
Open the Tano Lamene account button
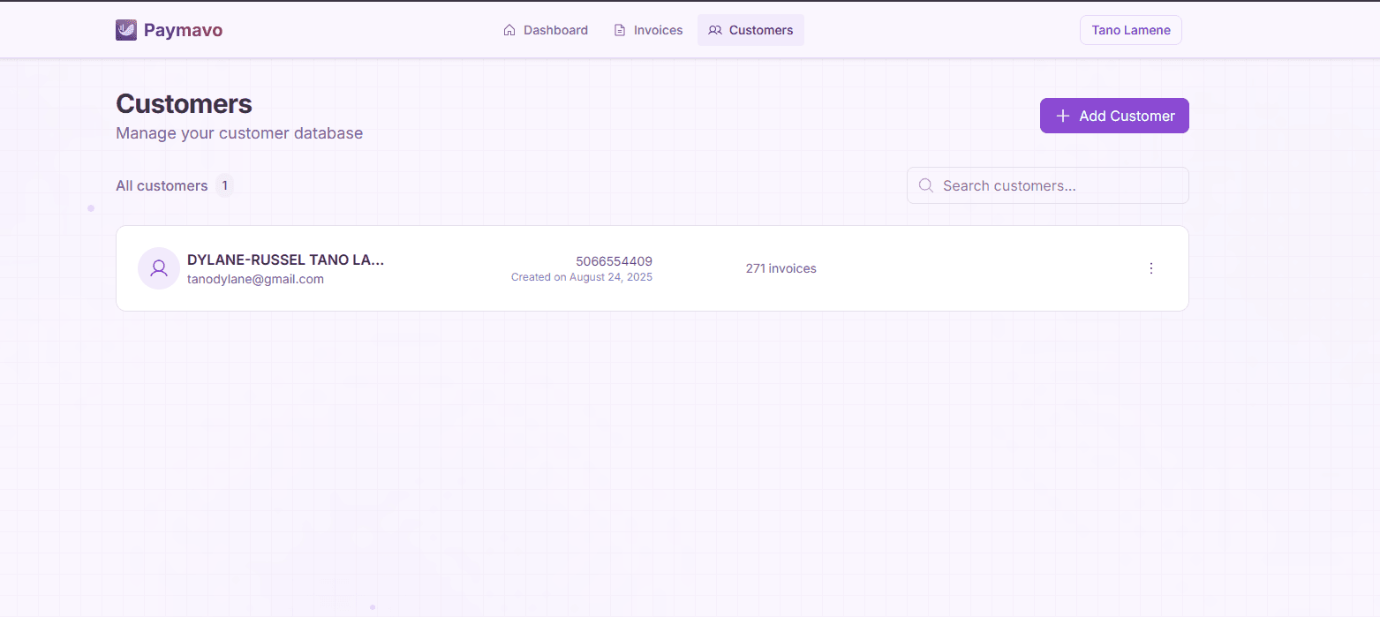click(1131, 30)
